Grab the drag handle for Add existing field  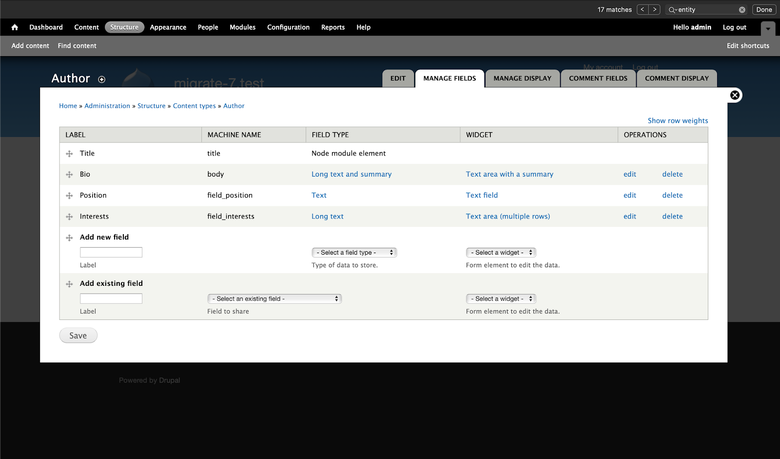pyautogui.click(x=69, y=284)
